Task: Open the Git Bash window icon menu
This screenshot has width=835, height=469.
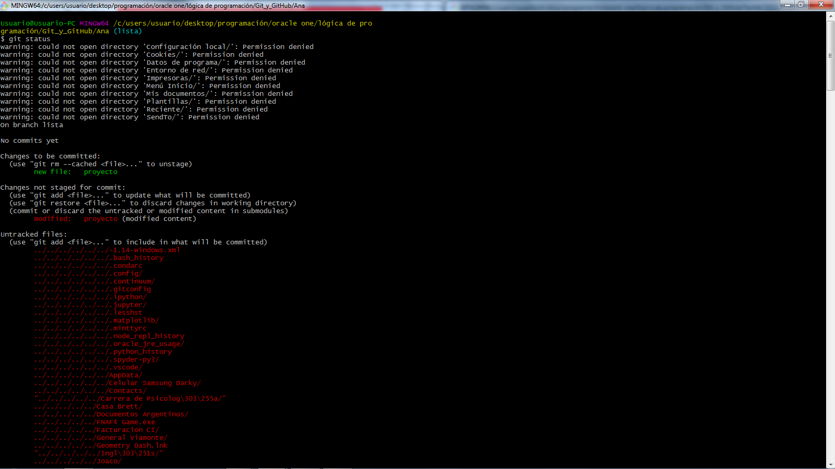Action: point(5,5)
